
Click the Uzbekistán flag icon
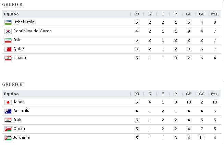[x=8, y=23]
